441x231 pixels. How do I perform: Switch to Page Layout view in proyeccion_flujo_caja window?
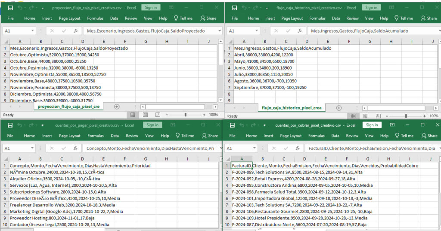(x=145, y=115)
